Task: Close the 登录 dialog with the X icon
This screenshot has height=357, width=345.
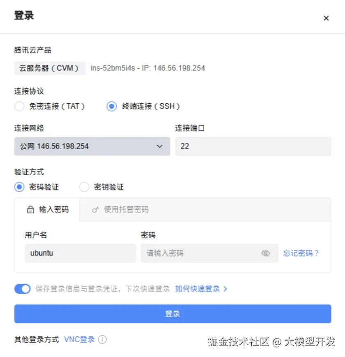Action: pos(326,18)
